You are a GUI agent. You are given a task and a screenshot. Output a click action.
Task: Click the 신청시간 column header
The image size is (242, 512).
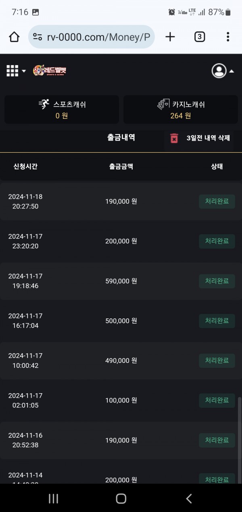[25, 166]
